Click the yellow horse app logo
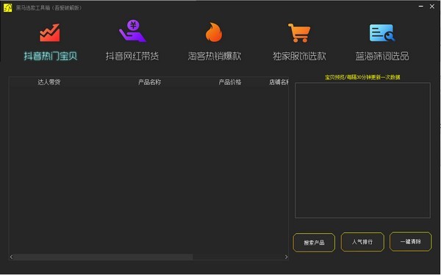Image resolution: width=441 pixels, height=275 pixels. pyautogui.click(x=7, y=7)
